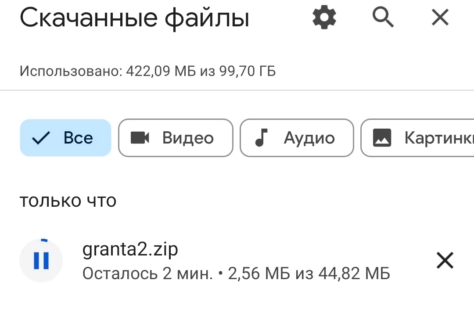Toggle the checkmark on the Все chip
The width and height of the screenshot is (474, 309).
pyautogui.click(x=41, y=138)
